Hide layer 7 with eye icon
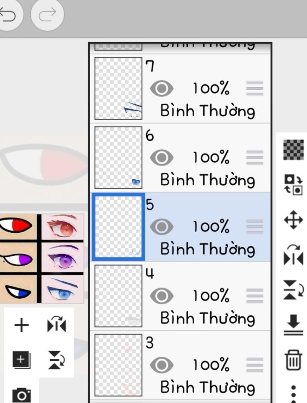Viewport: 307px width, 403px height. click(x=162, y=88)
